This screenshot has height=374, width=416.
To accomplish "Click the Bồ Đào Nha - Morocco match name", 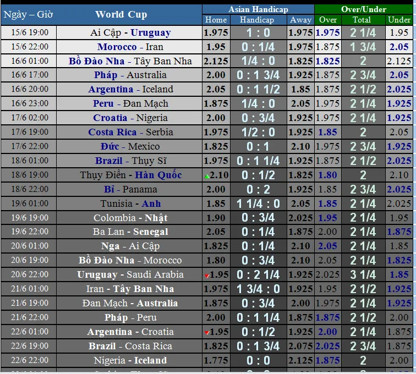I will coord(130,261).
